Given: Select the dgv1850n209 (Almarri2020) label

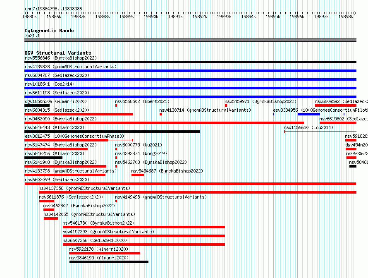Looking at the screenshot, I should click(x=56, y=101).
